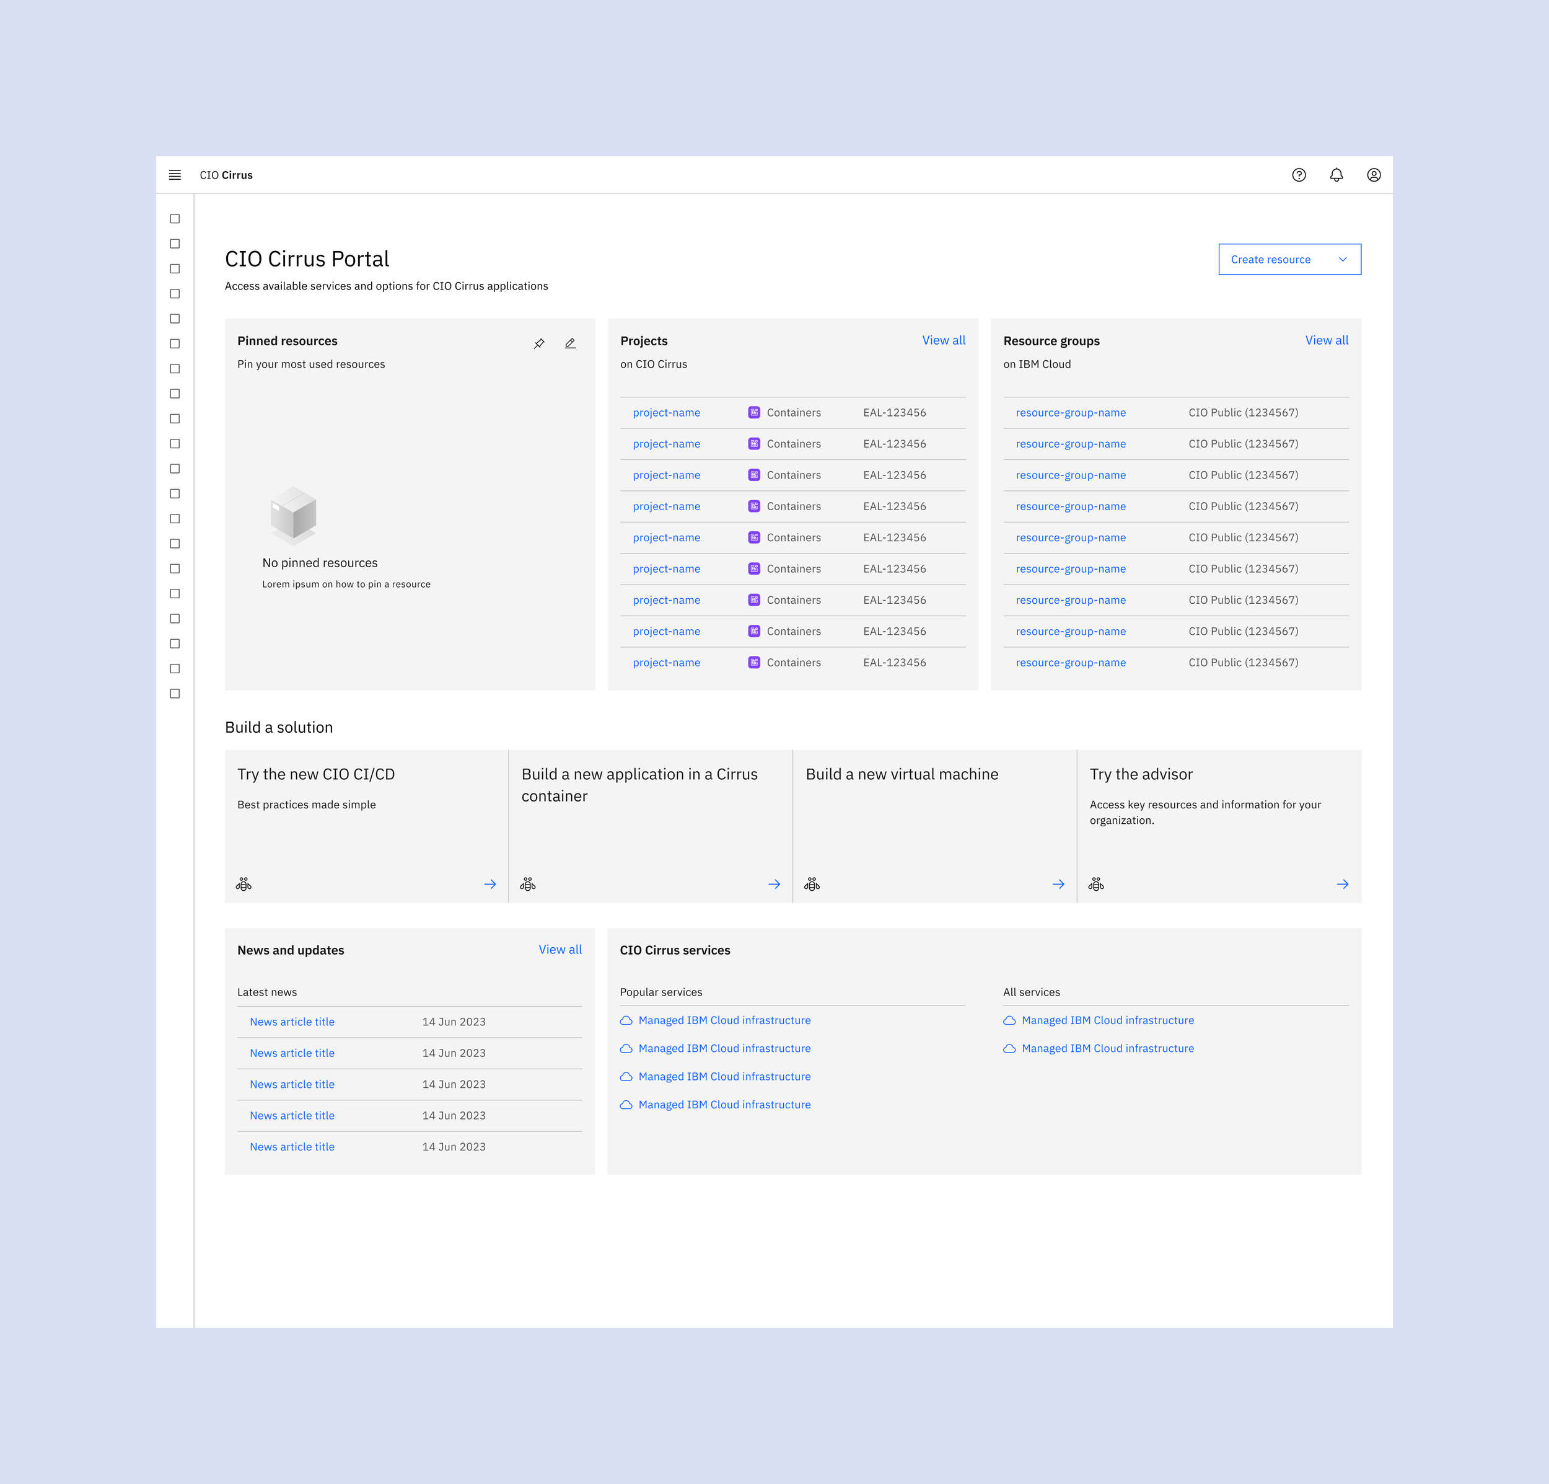Click the Resource groups panel title
Image resolution: width=1549 pixels, height=1484 pixels.
[1051, 341]
